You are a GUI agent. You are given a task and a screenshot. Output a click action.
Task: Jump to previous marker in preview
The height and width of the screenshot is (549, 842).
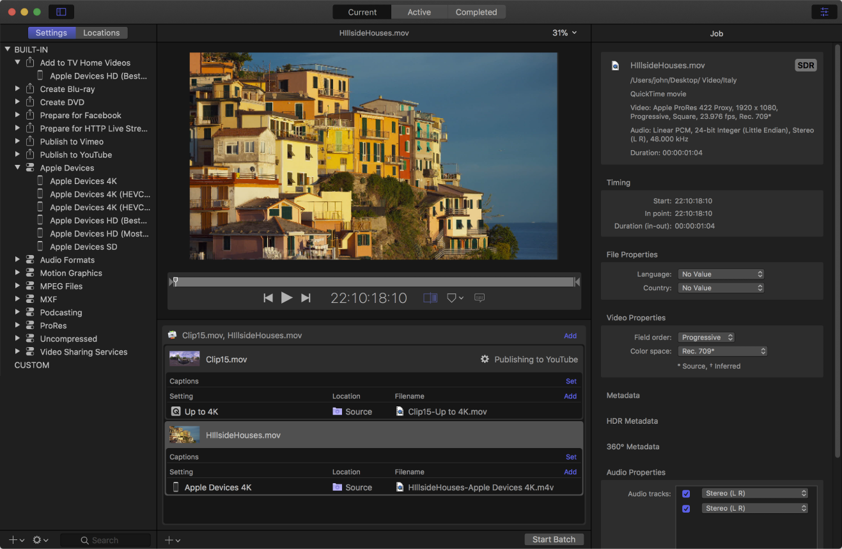pyautogui.click(x=268, y=298)
